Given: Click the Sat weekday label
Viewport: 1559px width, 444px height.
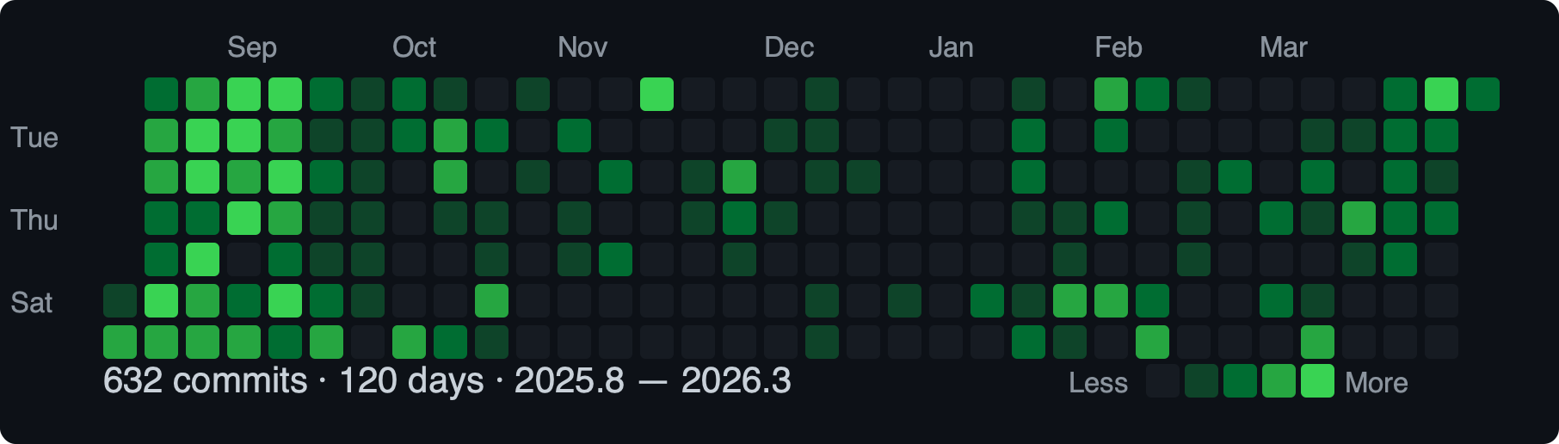Looking at the screenshot, I should (32, 303).
